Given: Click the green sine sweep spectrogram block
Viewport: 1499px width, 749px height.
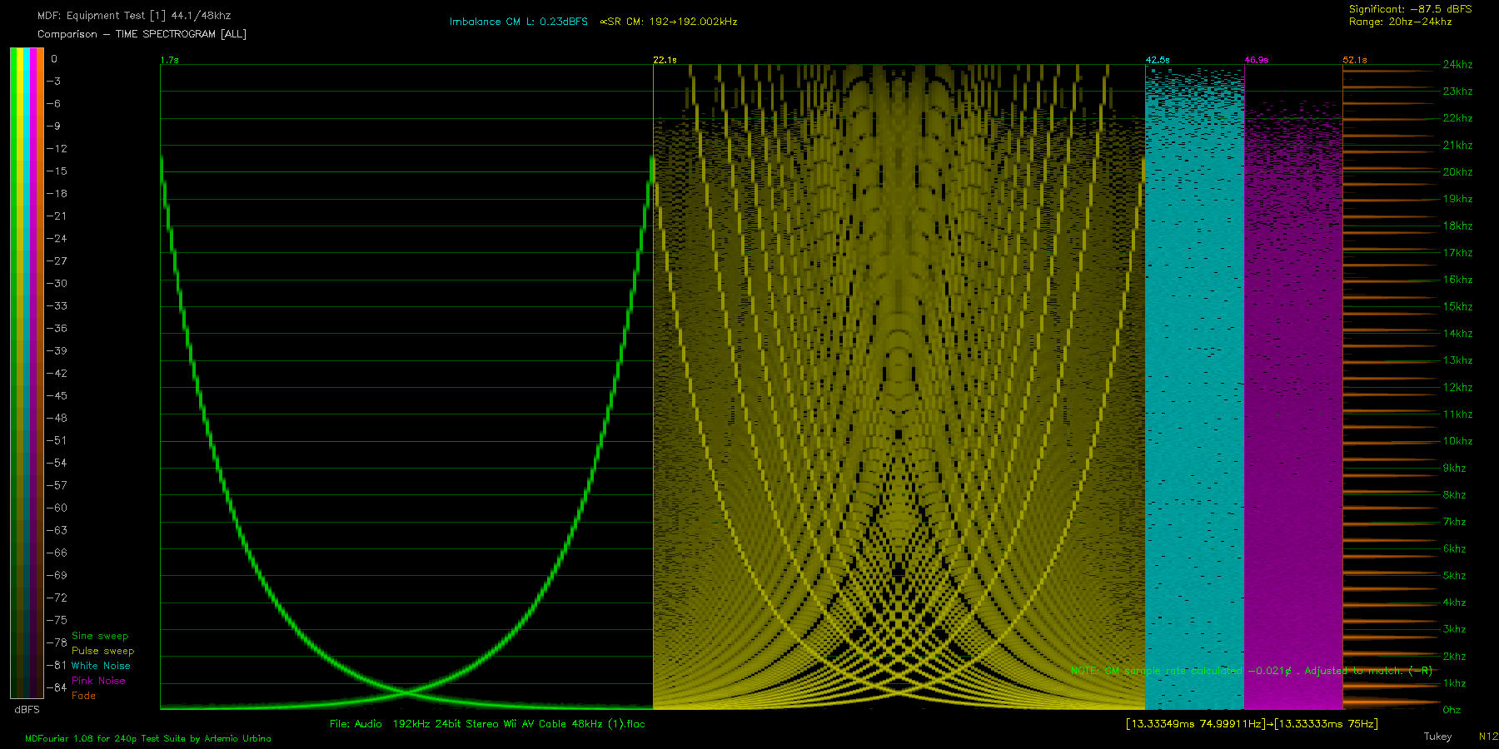Looking at the screenshot, I should tap(406, 387).
